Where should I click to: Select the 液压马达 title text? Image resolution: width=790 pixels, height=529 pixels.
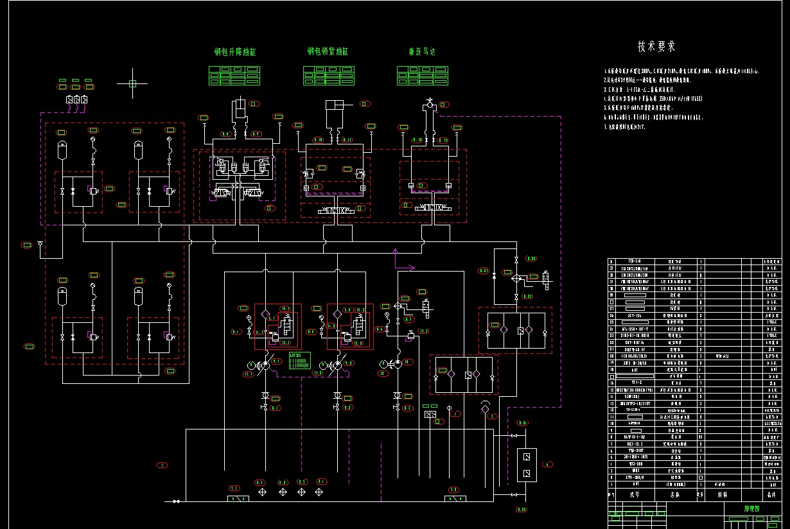pyautogui.click(x=422, y=51)
